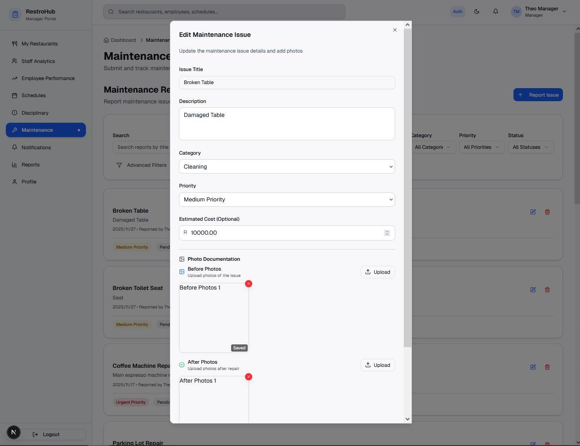This screenshot has width=580, height=446.
Task: Click Medium Priority tag on Broken Table
Action: [132, 247]
